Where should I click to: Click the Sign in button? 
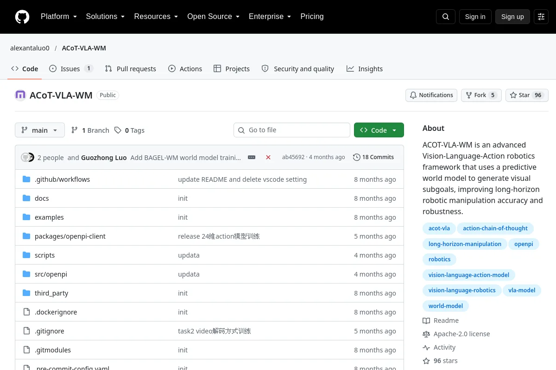(x=475, y=17)
